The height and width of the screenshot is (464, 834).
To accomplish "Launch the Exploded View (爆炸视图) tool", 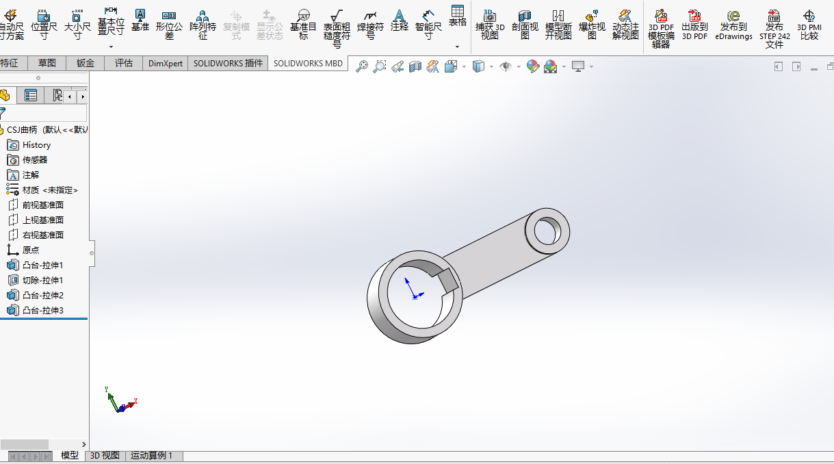I will 592,24.
